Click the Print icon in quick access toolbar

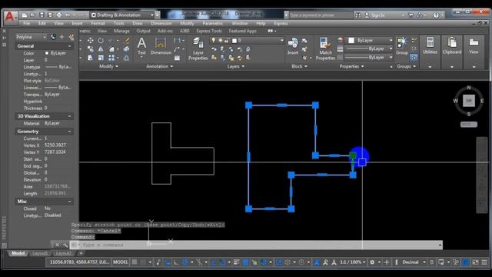pos(59,15)
